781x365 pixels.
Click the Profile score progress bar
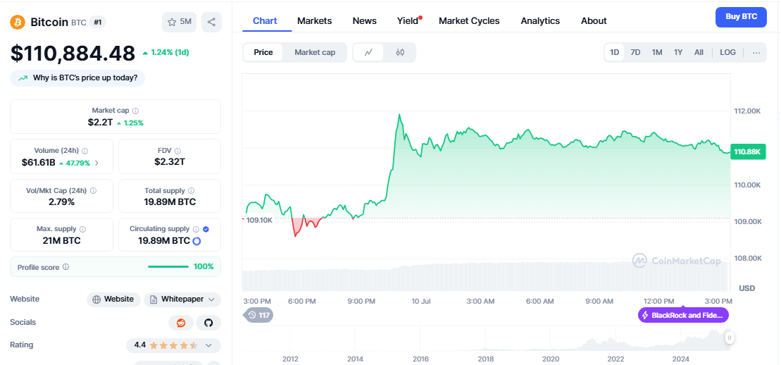(x=168, y=267)
